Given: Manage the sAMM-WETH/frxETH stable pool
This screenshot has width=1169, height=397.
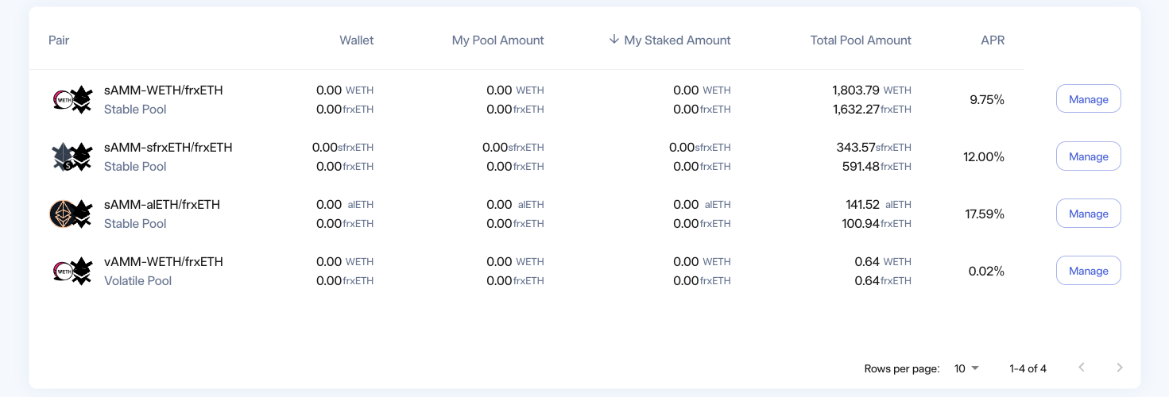Looking at the screenshot, I should 1088,99.
